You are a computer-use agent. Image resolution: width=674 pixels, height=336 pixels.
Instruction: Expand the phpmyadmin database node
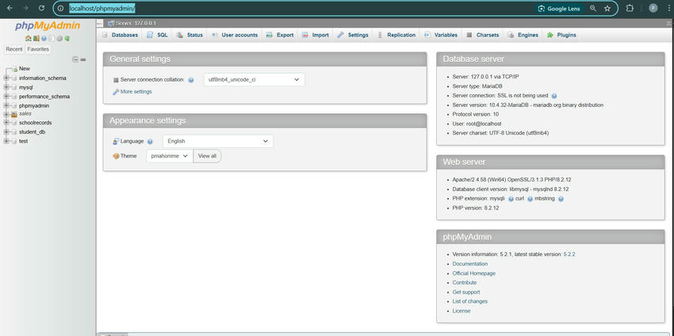pyautogui.click(x=6, y=105)
